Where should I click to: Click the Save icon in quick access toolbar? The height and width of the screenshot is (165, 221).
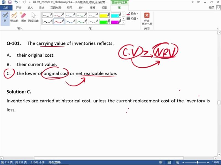pyautogui.click(x=10, y=2)
